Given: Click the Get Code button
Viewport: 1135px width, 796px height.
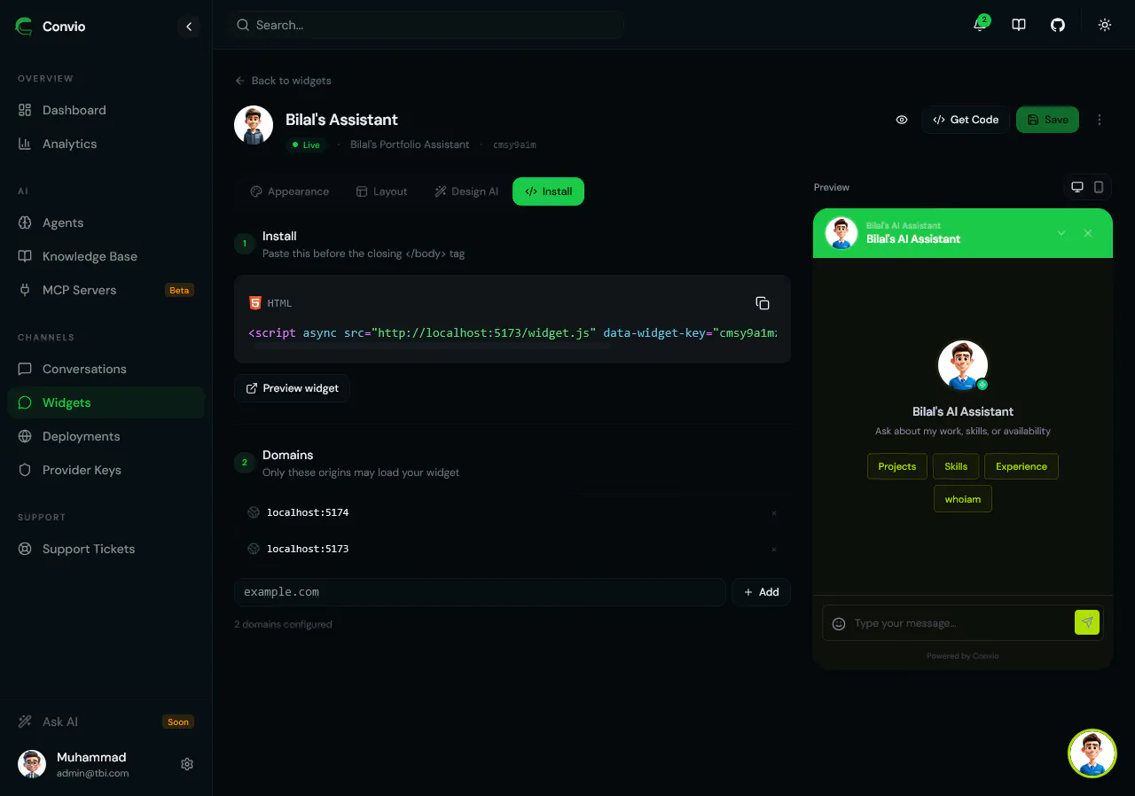Looking at the screenshot, I should pyautogui.click(x=966, y=120).
